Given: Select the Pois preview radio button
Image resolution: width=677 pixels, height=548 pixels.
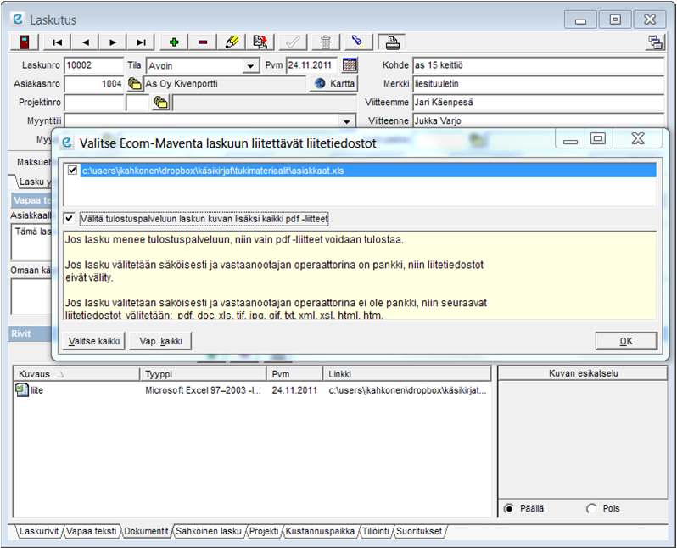Looking at the screenshot, I should tap(591, 509).
